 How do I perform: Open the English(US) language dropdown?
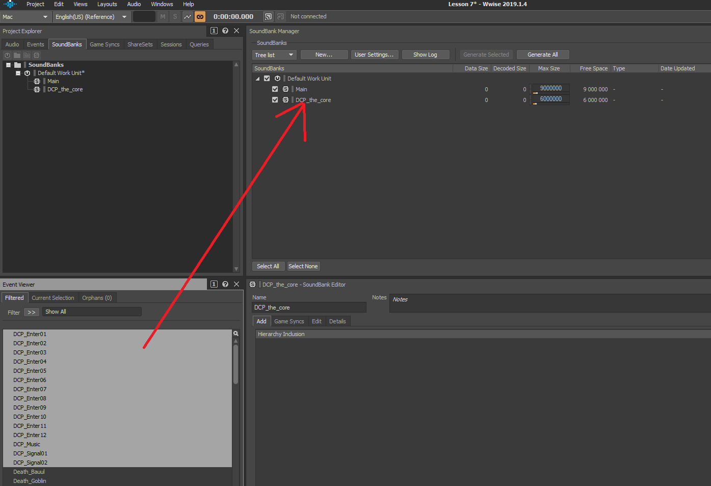coord(91,17)
